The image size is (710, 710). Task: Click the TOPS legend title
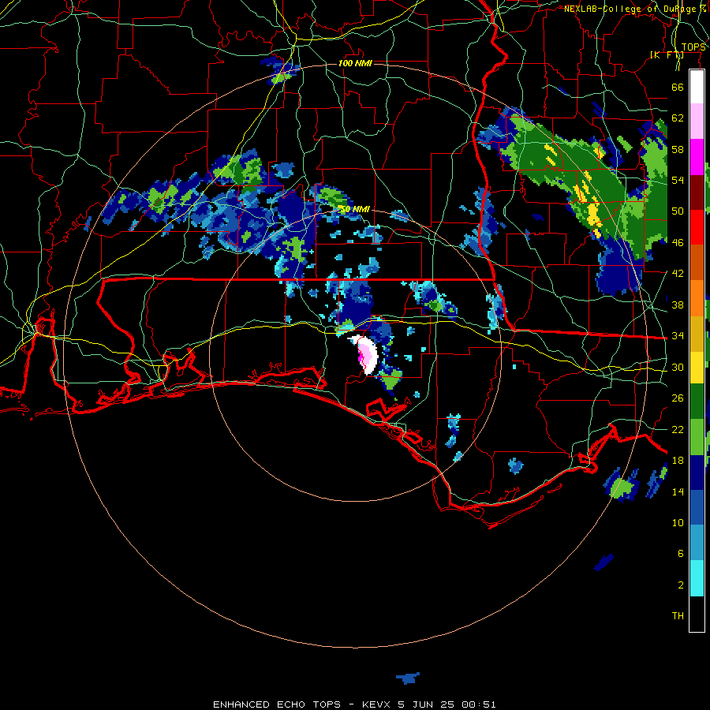pos(693,47)
